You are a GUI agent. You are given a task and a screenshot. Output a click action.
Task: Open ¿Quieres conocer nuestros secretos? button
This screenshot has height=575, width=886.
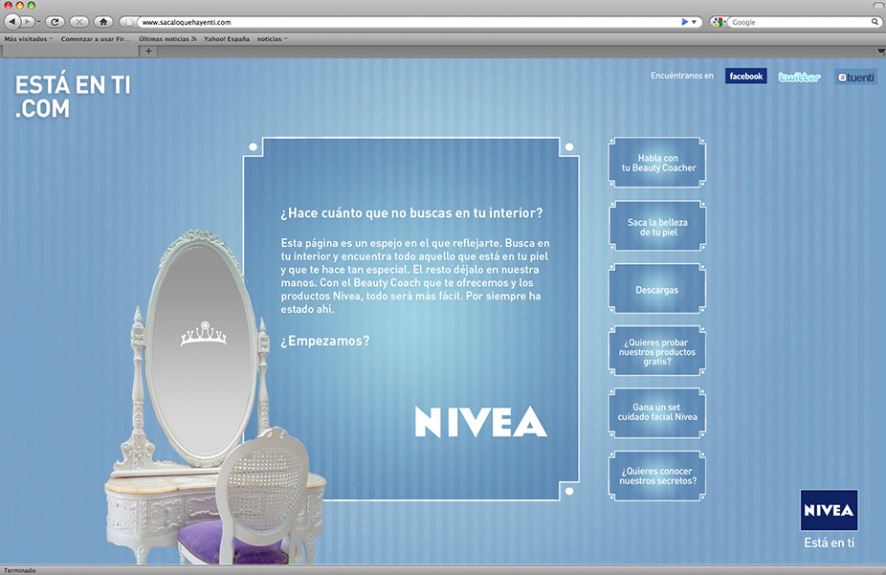(x=657, y=475)
